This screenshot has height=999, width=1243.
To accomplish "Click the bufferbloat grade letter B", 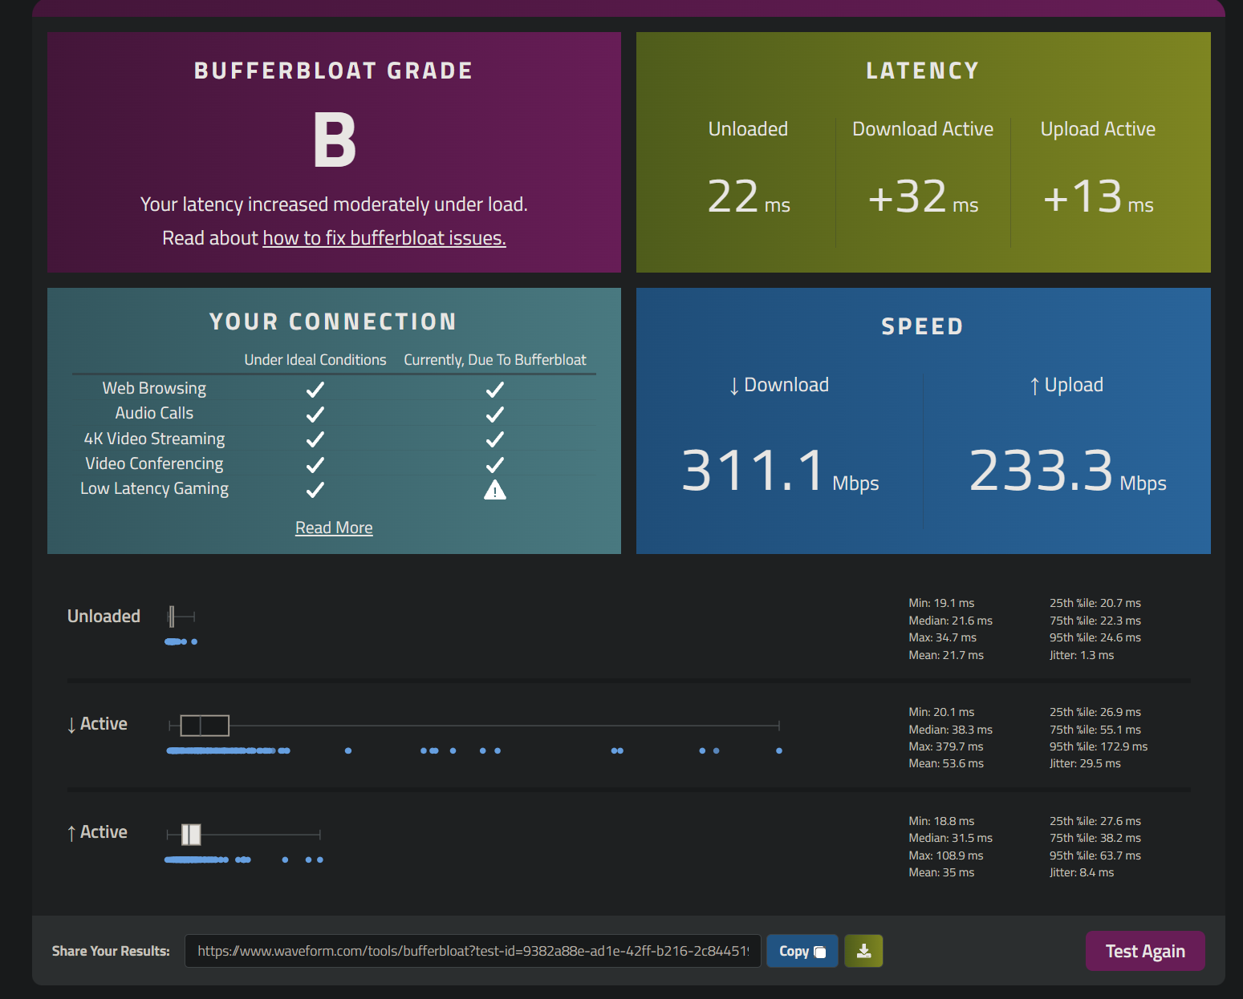I will pos(334,140).
